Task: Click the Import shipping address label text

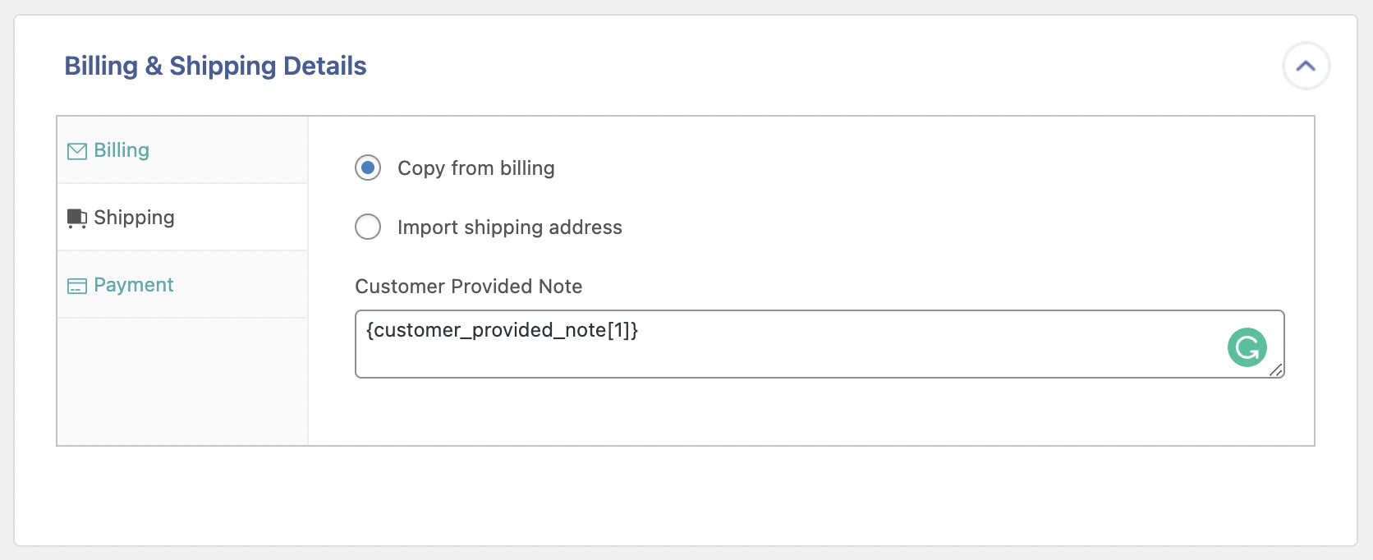Action: pyautogui.click(x=509, y=227)
